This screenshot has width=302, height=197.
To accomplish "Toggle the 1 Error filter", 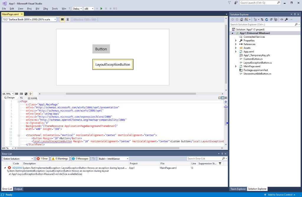I will (x=42, y=159).
